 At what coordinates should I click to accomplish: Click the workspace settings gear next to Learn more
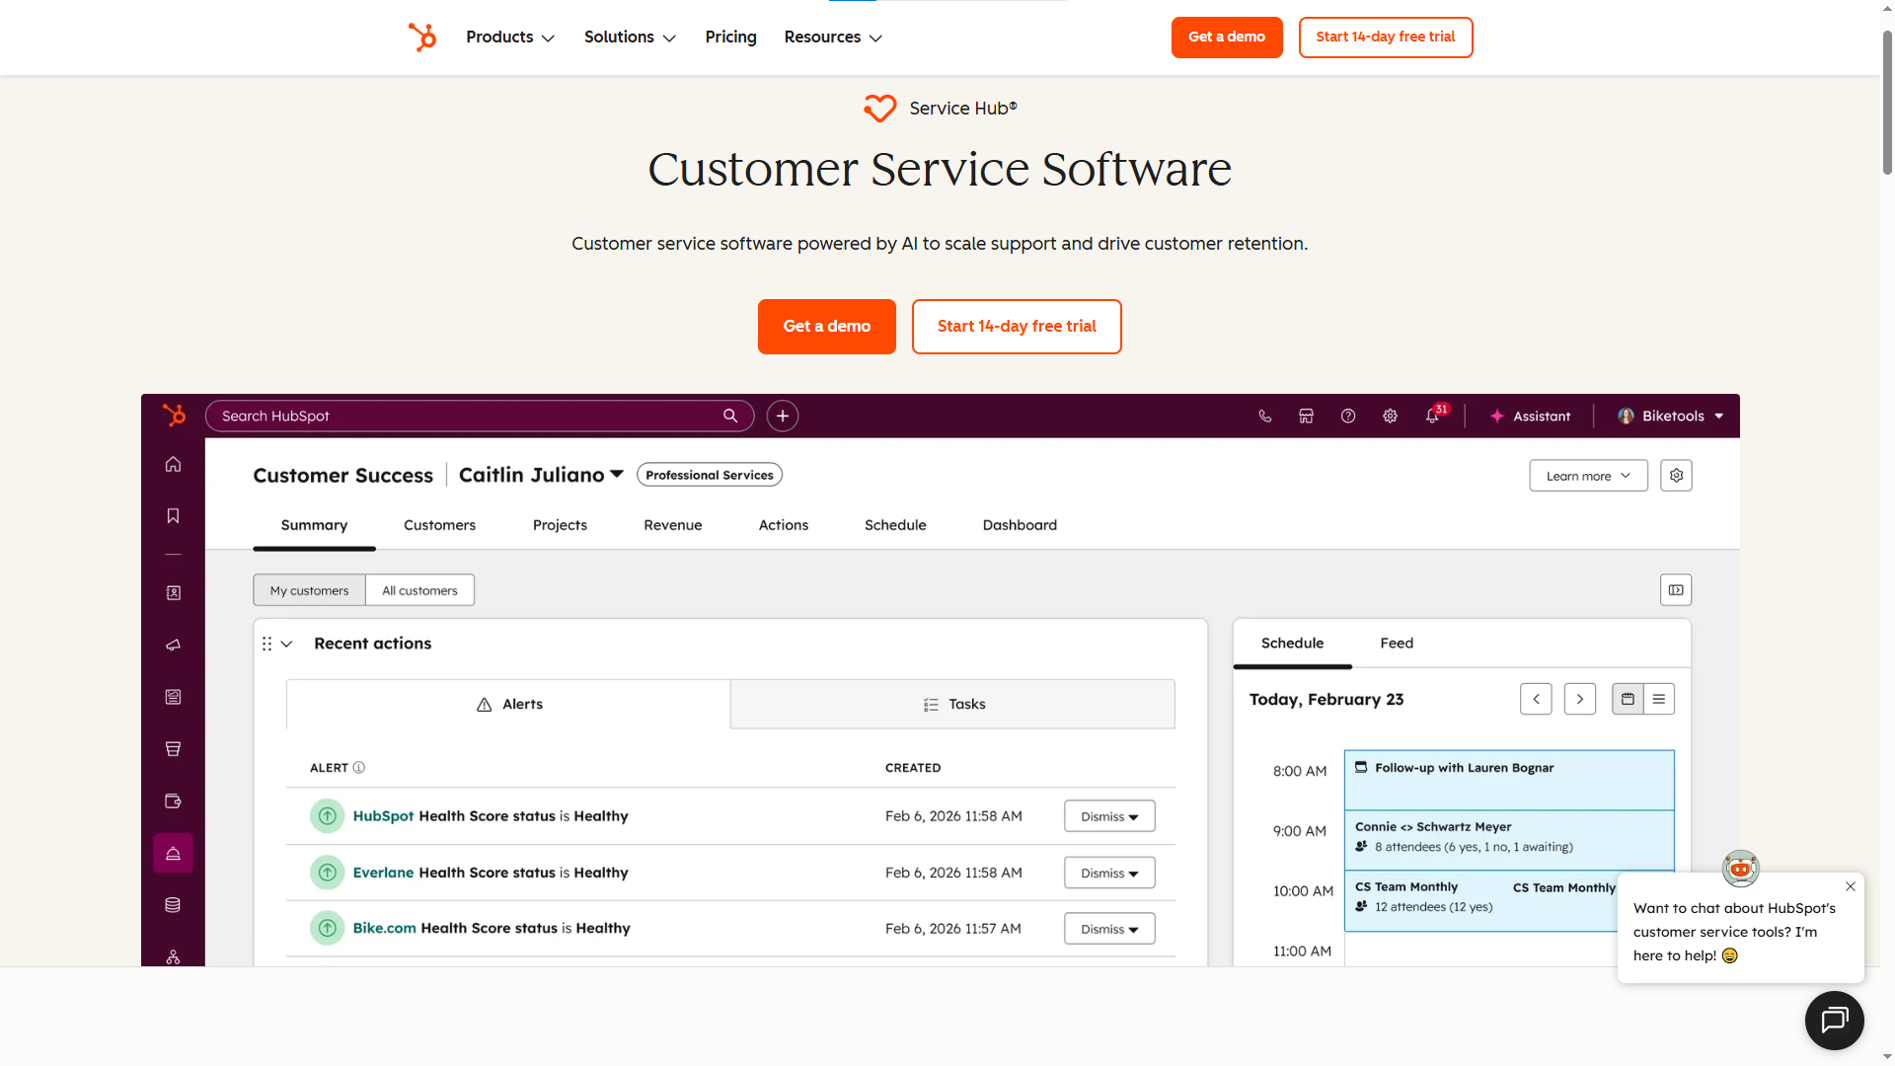(1676, 476)
